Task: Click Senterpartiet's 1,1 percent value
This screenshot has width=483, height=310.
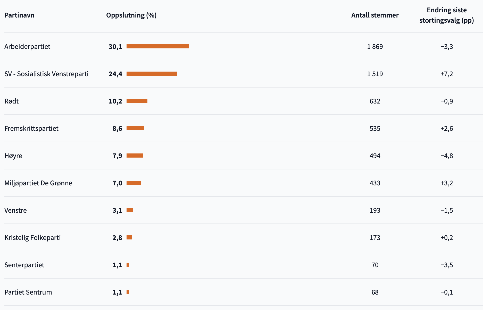Action: click(x=117, y=265)
